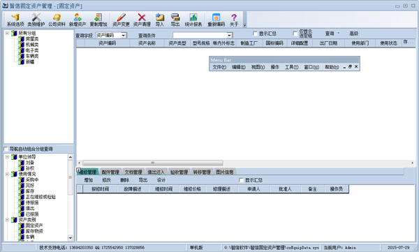Click 增加 button in maintenance panel

[89, 180]
